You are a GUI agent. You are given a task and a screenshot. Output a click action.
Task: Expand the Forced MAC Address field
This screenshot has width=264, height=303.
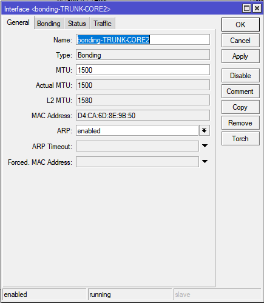tap(205, 161)
